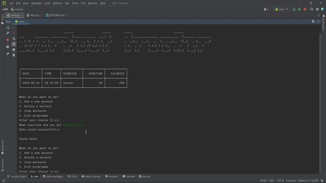Open the main run configuration dropdown
This screenshot has width=326, height=183.
(281, 9)
